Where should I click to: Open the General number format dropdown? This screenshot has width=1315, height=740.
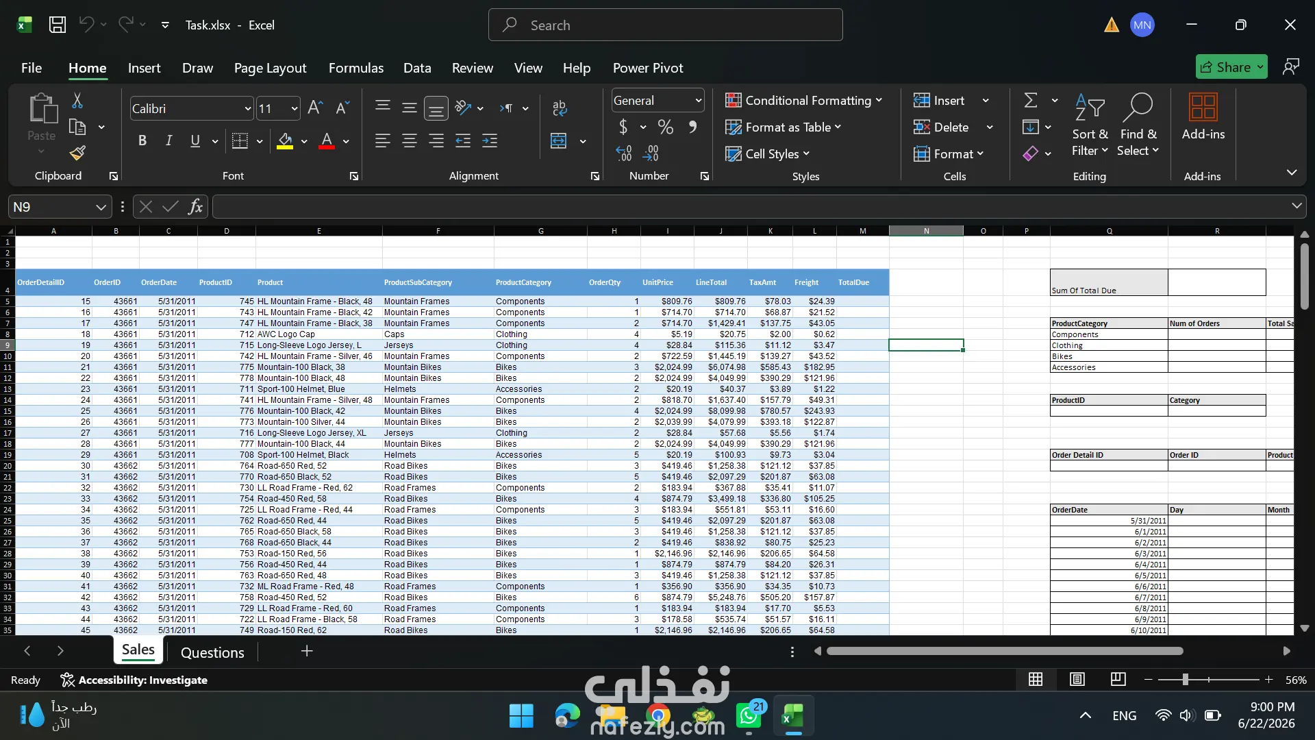coord(698,101)
